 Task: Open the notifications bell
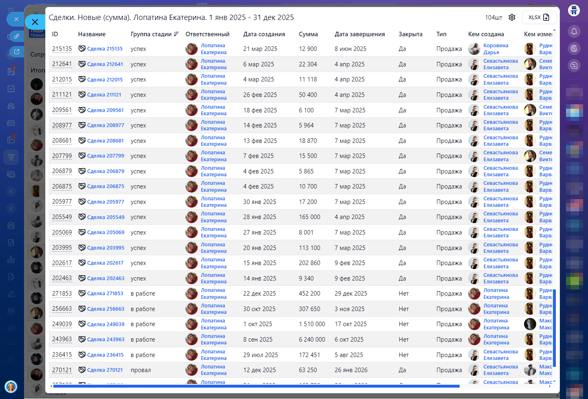(x=574, y=31)
